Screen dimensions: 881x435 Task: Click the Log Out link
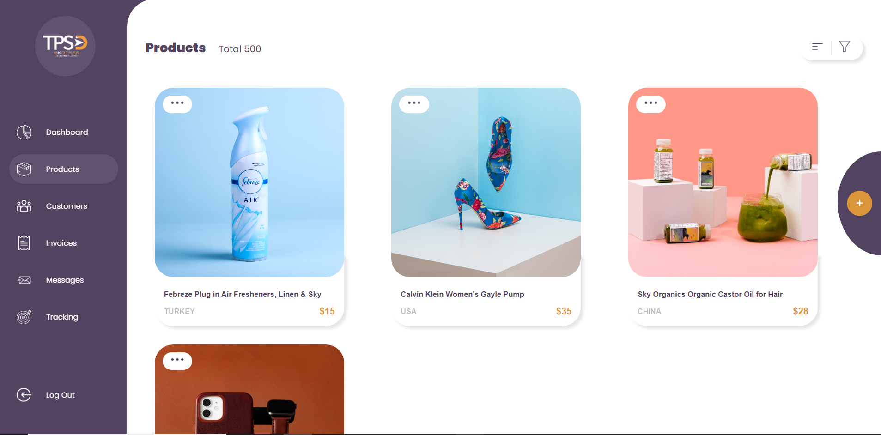coord(60,395)
